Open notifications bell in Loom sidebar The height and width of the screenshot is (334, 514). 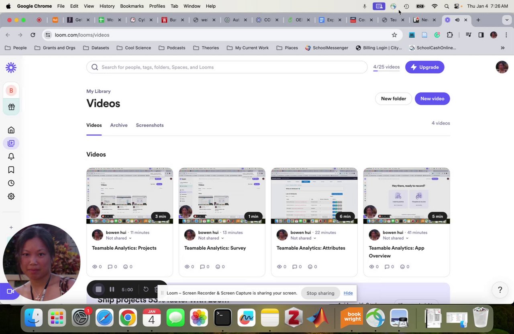pyautogui.click(x=11, y=157)
